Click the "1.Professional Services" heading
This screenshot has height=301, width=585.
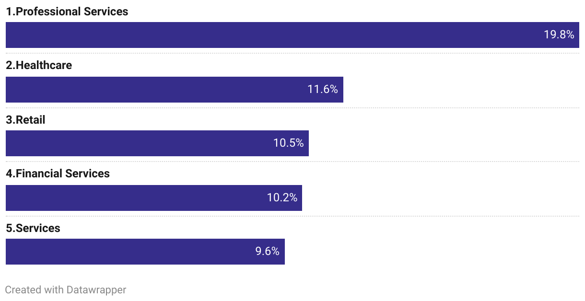point(67,12)
